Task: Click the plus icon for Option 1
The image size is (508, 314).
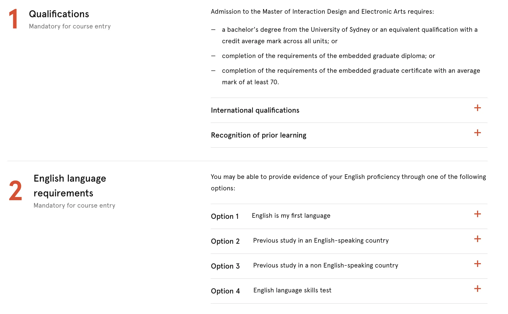Action: point(477,214)
